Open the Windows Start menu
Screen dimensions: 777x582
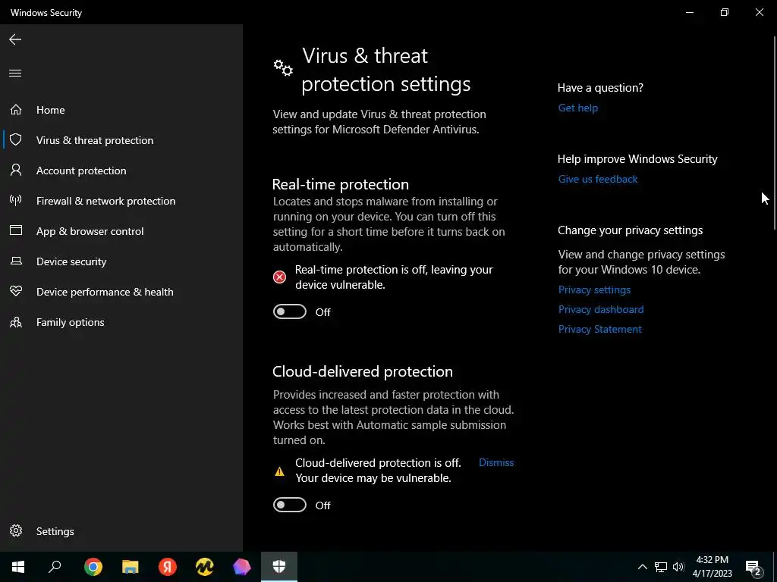pos(18,567)
